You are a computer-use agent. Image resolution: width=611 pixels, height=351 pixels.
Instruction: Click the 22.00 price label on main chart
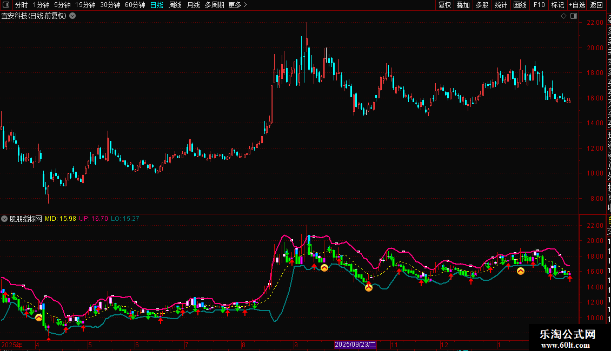point(595,23)
